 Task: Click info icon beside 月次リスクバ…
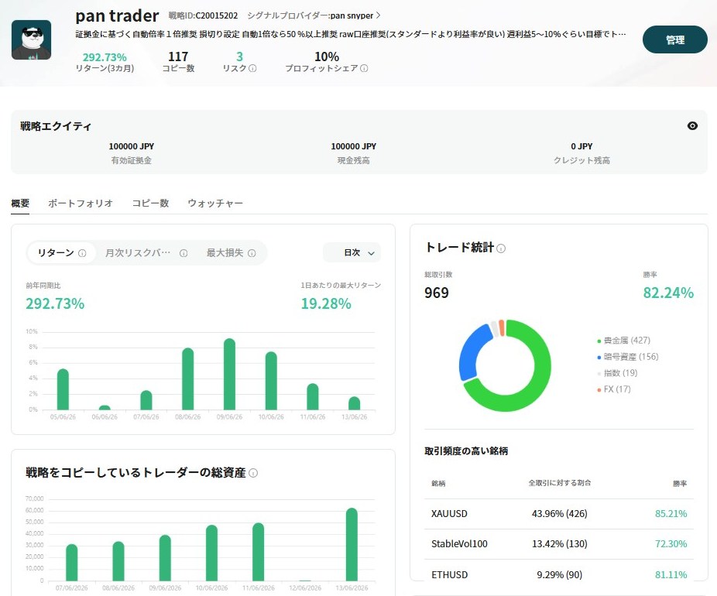point(184,253)
